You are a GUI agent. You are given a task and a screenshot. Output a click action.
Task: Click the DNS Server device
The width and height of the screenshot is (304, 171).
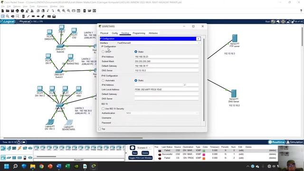[x=234, y=94]
